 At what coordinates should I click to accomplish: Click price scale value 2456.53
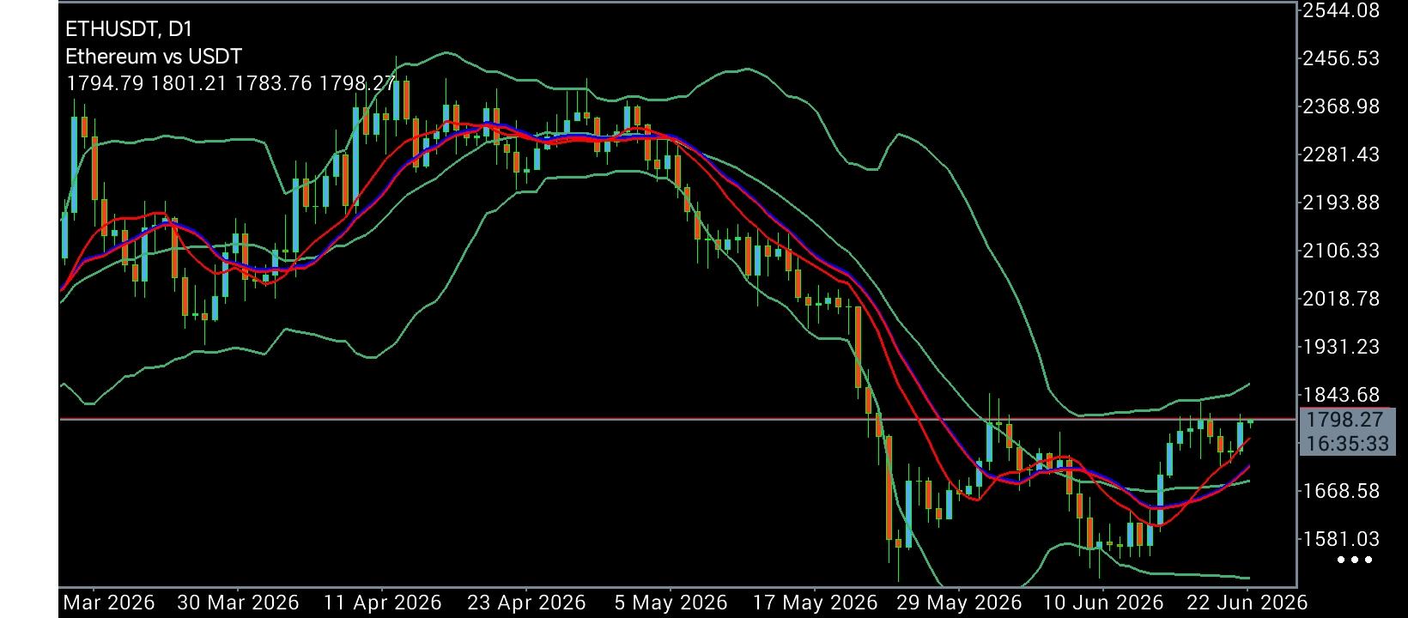coord(1340,58)
